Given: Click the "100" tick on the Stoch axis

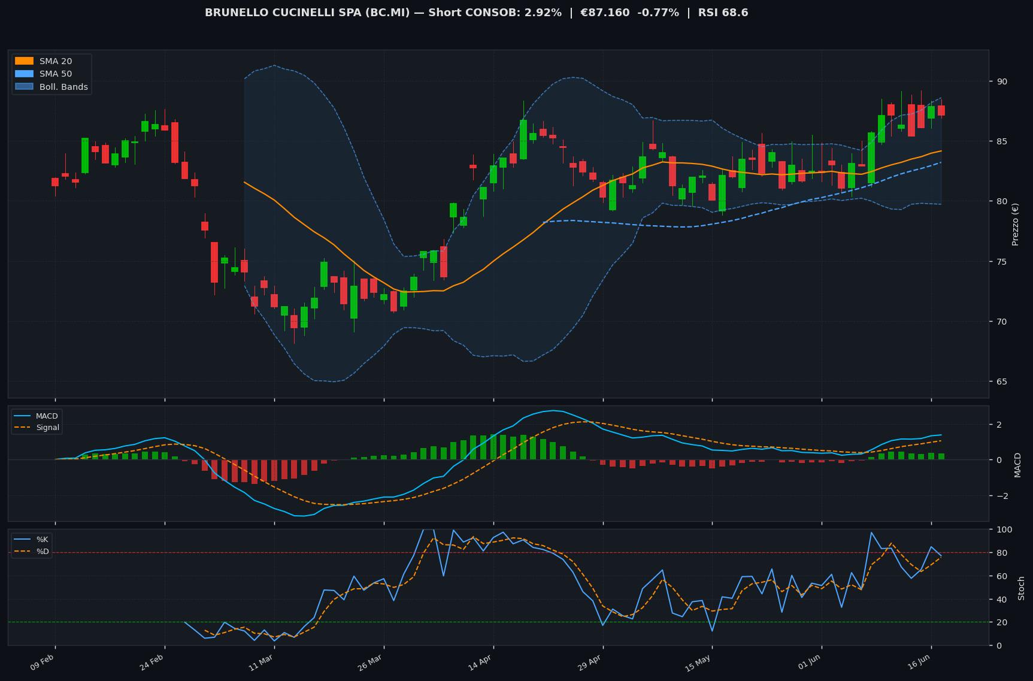Looking at the screenshot, I should pyautogui.click(x=1003, y=529).
